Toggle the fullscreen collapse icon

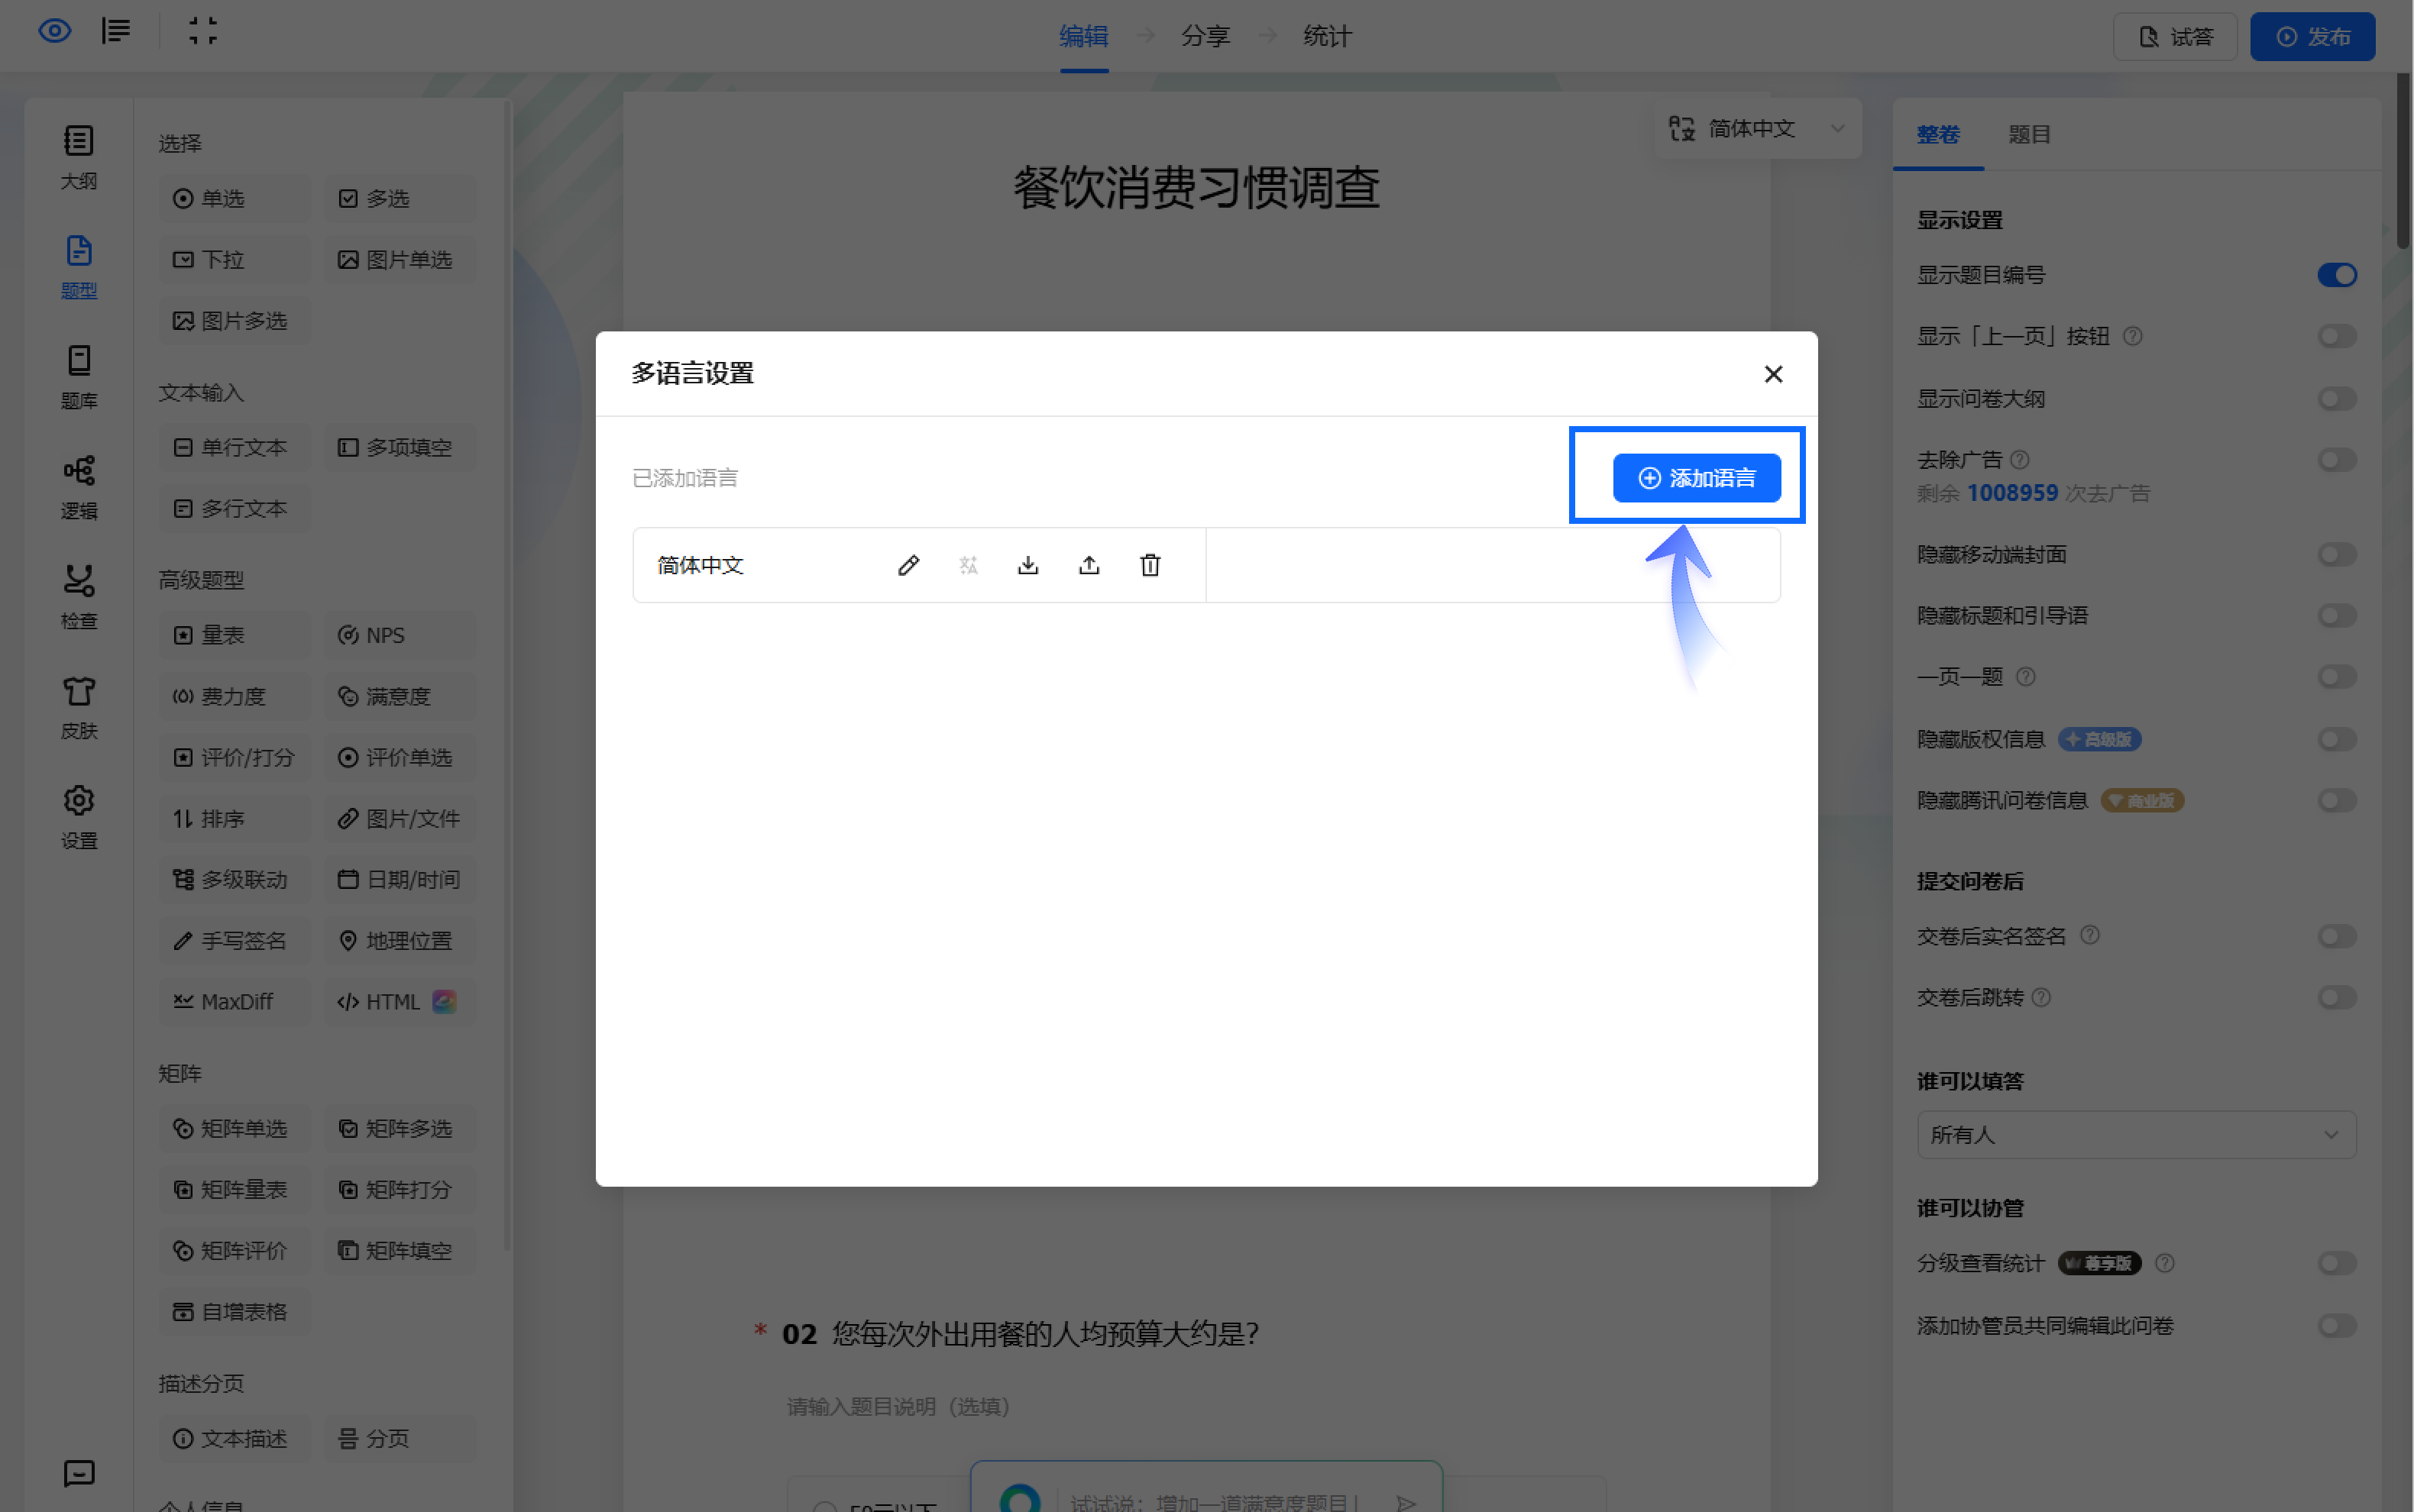(203, 31)
